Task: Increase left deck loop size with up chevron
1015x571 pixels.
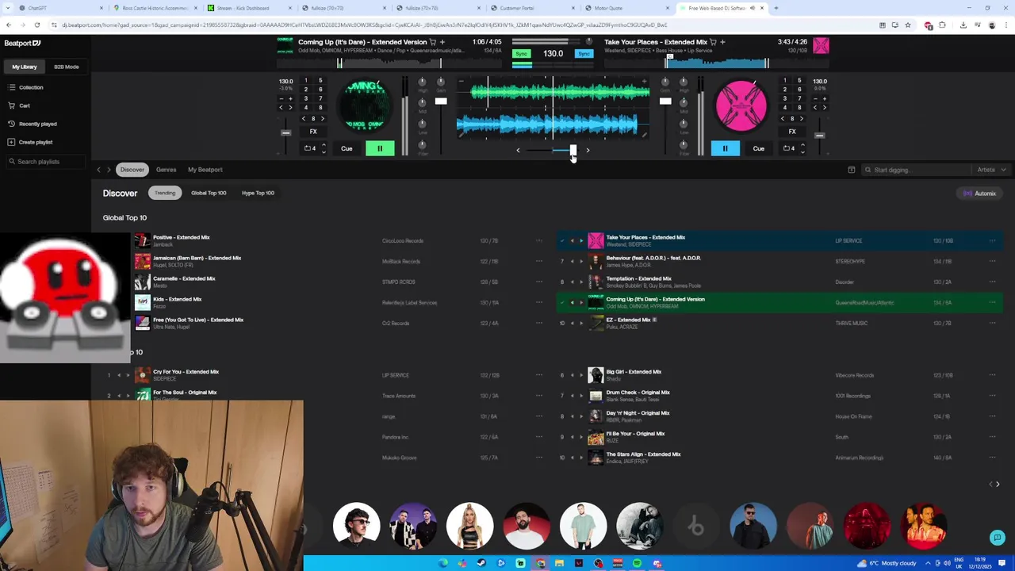Action: 324,145
